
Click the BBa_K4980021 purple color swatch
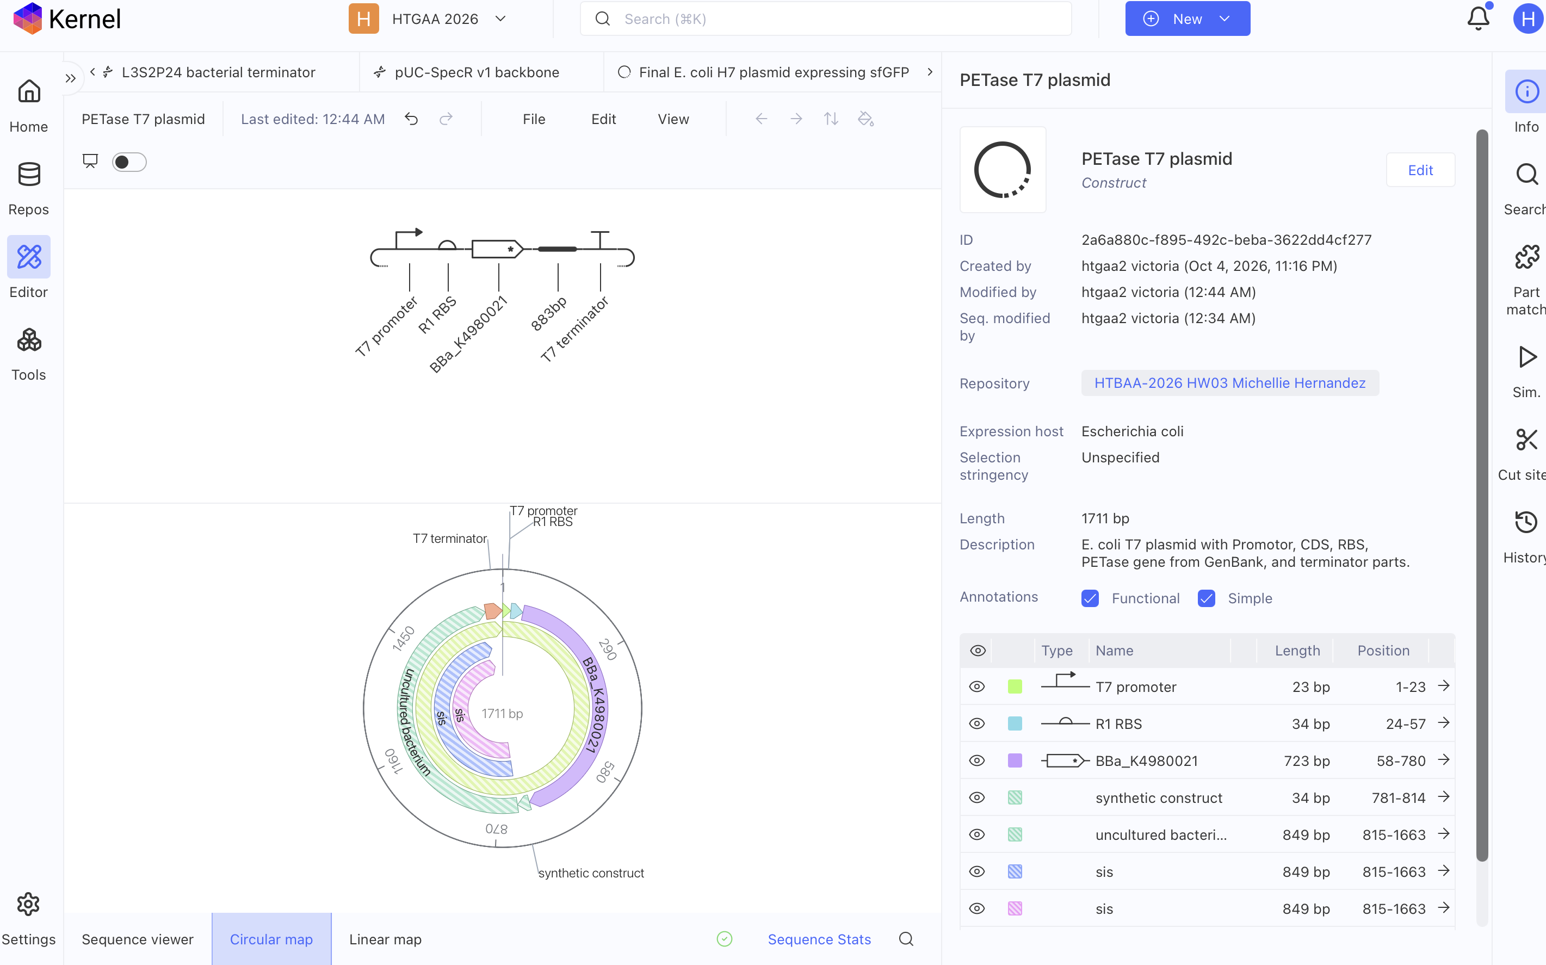click(x=1015, y=761)
